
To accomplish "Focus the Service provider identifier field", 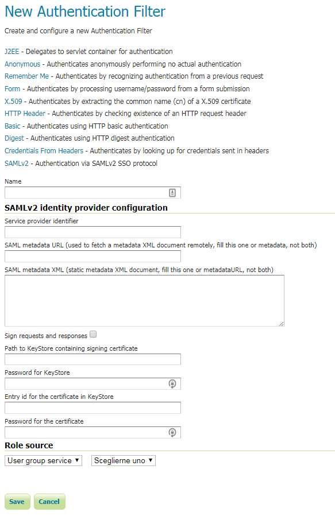I will click(x=93, y=232).
